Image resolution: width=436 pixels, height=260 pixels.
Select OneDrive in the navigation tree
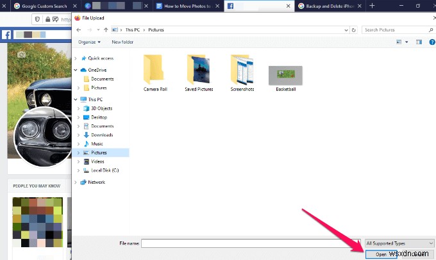click(x=97, y=70)
